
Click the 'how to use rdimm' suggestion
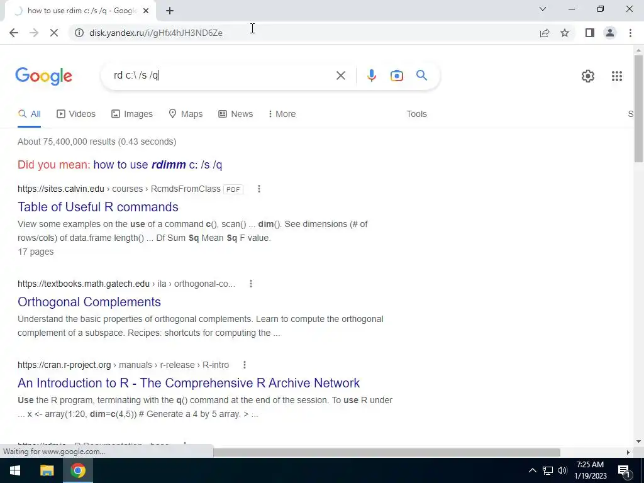(x=158, y=165)
